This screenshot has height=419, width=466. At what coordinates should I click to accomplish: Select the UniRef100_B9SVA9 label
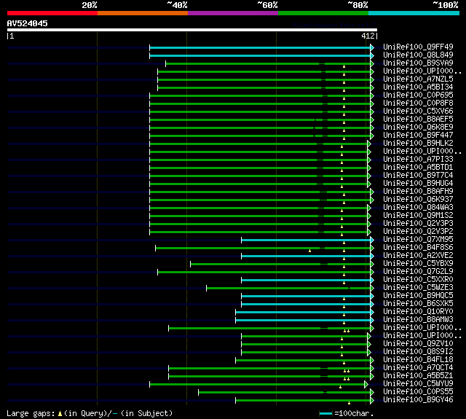(x=418, y=63)
